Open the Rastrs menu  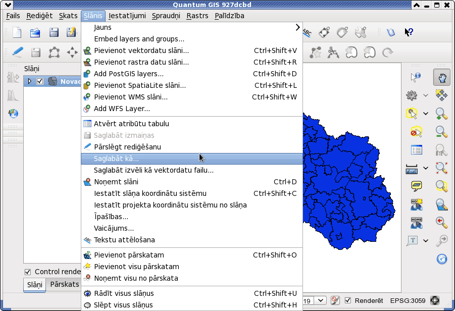(197, 16)
